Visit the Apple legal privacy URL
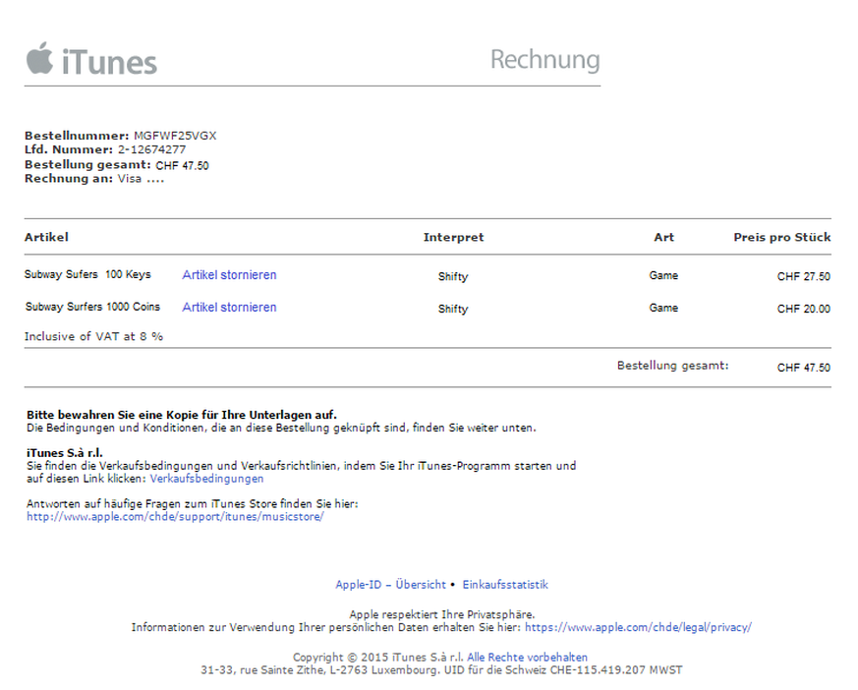The image size is (858, 690). click(638, 627)
